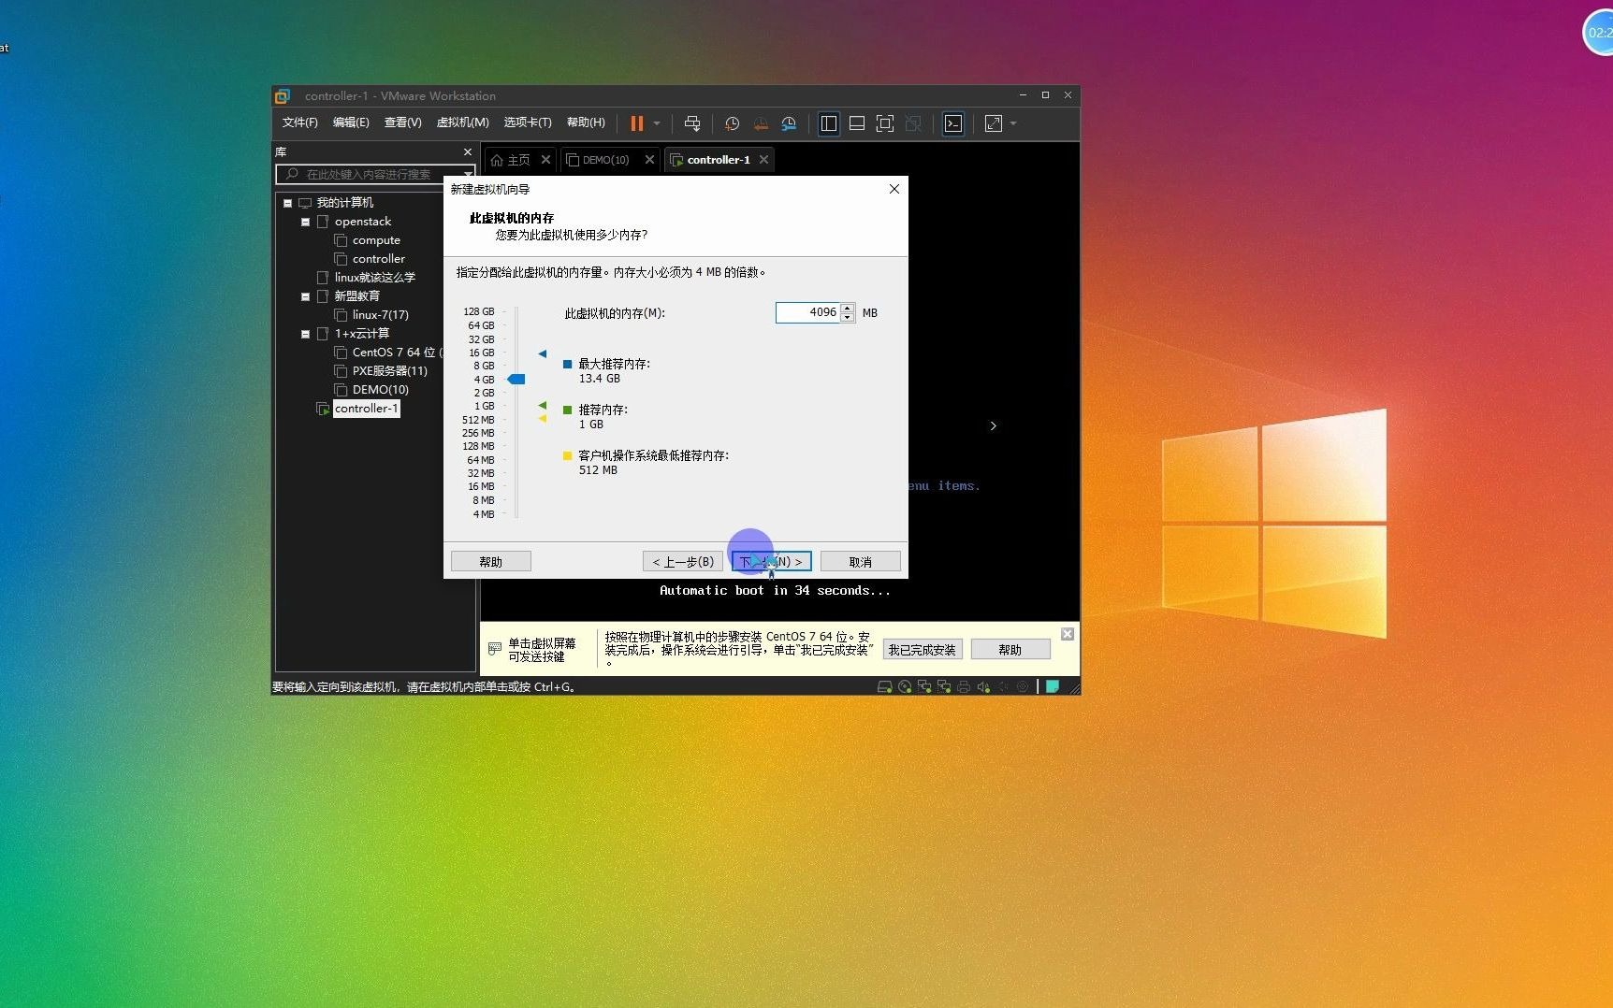Screen dimensions: 1613x1008
Task: Click the yellow minimum memory marker
Action: (x=543, y=419)
